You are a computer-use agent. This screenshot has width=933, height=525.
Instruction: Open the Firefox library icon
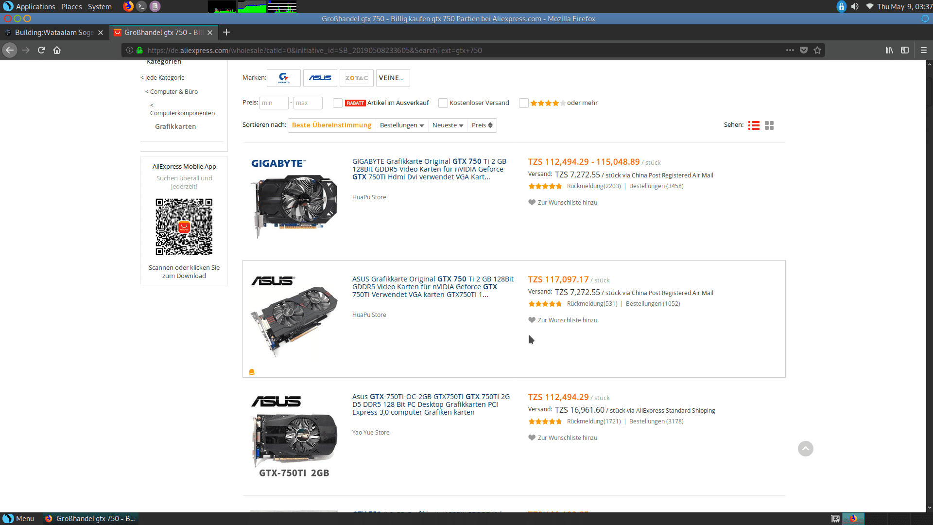889,50
